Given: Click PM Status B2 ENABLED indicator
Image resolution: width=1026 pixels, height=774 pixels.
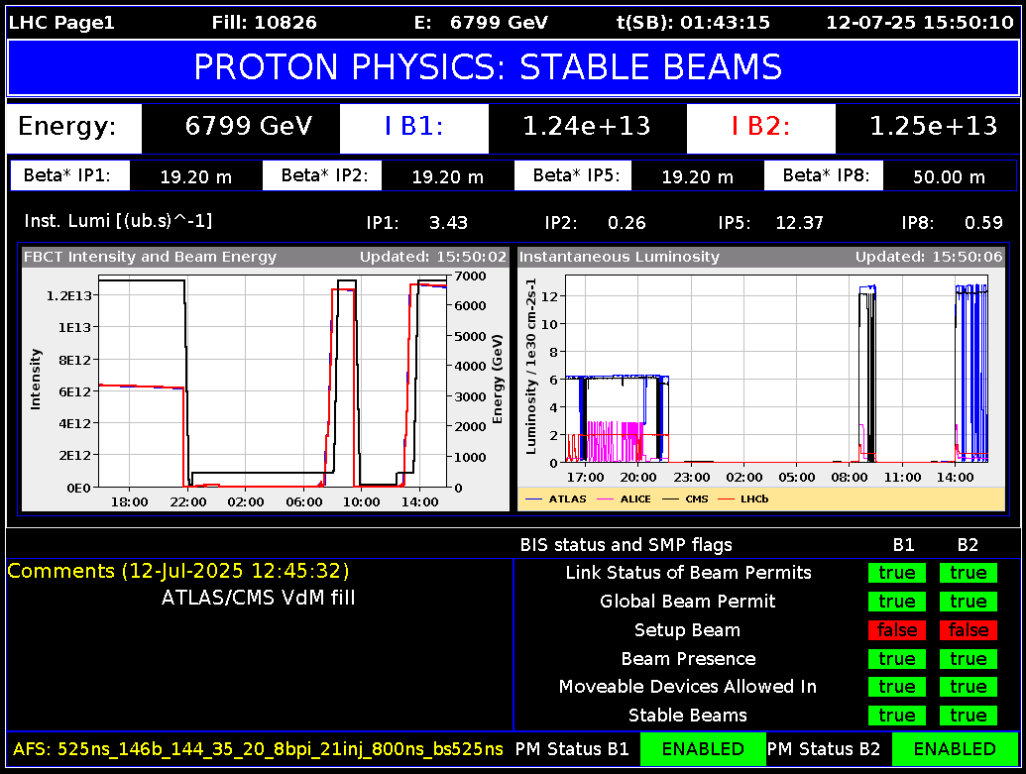Looking at the screenshot, I should (954, 749).
